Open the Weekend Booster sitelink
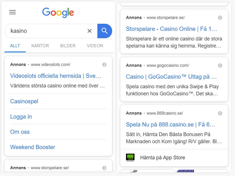This screenshot has width=235, height=176. click(33, 147)
